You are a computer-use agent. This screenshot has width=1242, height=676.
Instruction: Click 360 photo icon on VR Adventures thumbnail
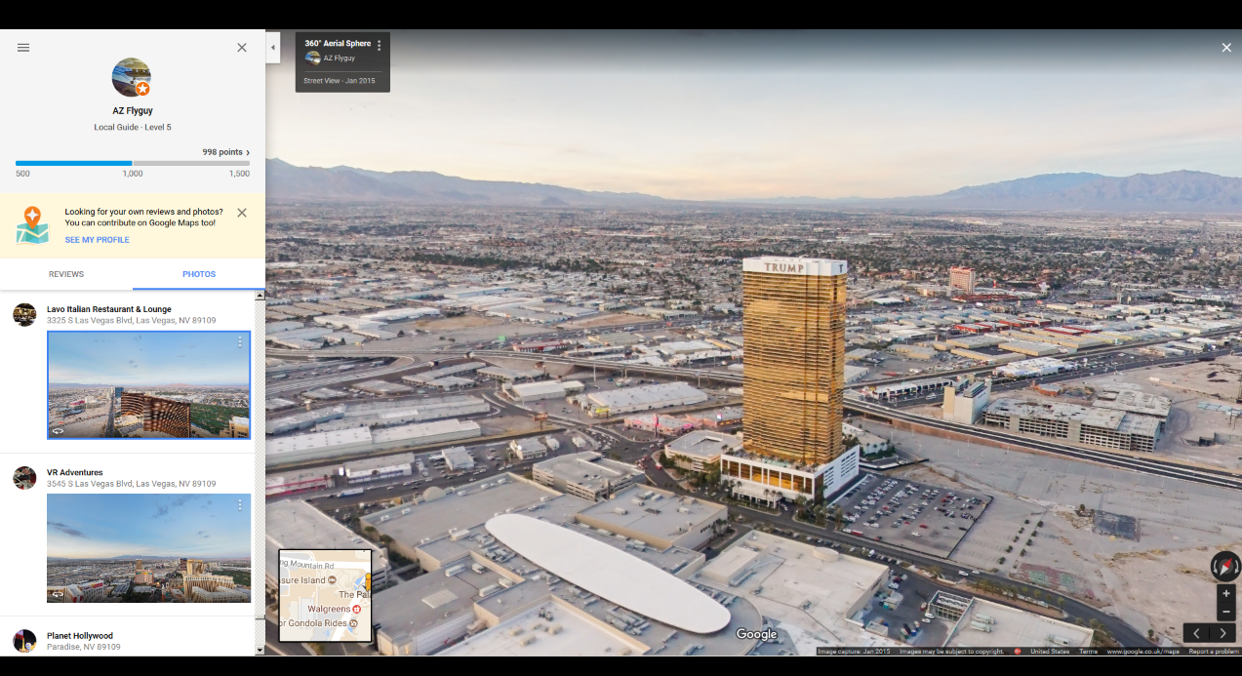pos(58,593)
